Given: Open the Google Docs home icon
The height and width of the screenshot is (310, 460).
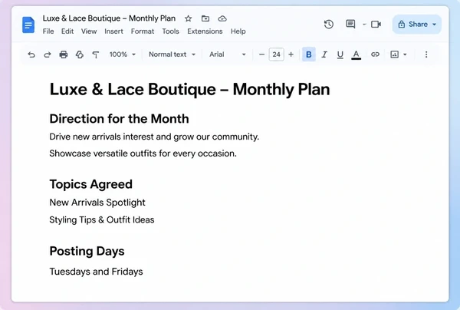Looking at the screenshot, I should (28, 25).
